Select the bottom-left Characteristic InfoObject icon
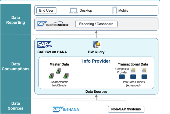 (51, 75)
